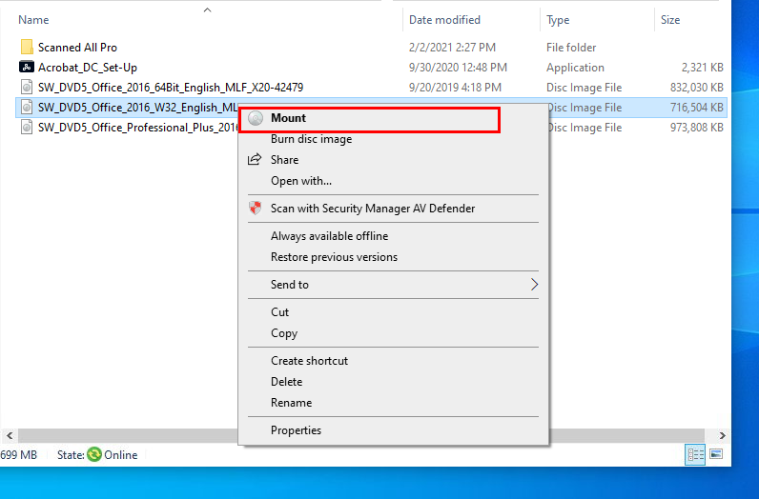Click the Share arrow icon in context menu
This screenshot has width=759, height=499.
[x=255, y=159]
